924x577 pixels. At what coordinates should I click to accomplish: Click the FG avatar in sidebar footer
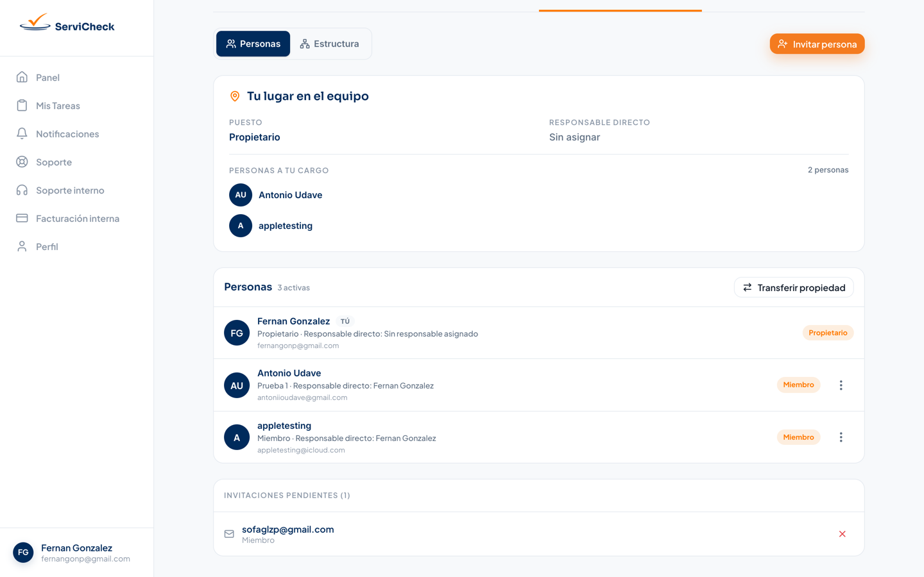click(x=23, y=553)
